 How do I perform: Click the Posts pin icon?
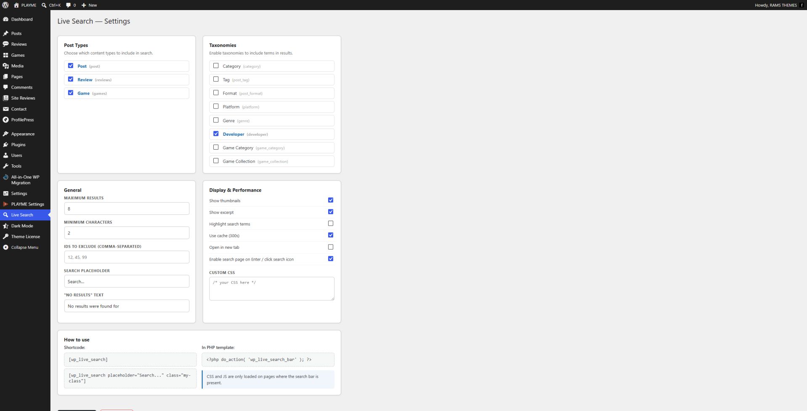[x=5, y=33]
